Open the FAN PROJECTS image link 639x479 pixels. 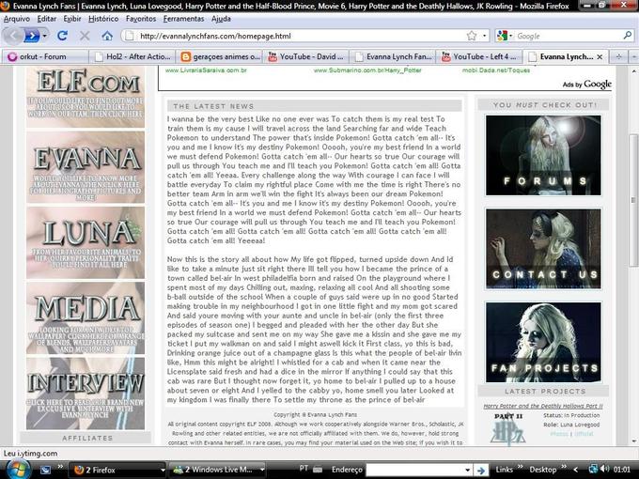pyautogui.click(x=543, y=342)
